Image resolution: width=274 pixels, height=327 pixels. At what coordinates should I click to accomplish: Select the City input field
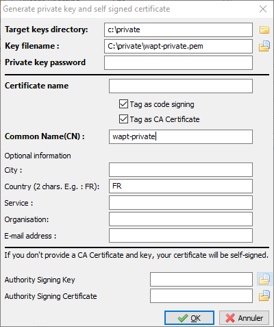181,169
